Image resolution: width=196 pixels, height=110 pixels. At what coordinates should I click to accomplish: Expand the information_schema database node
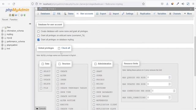[2, 31]
